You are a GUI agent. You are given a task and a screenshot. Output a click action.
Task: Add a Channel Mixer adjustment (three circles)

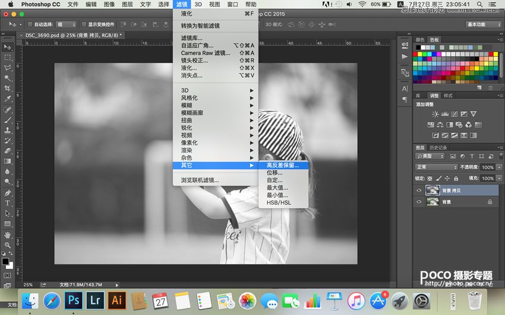tap(468, 125)
